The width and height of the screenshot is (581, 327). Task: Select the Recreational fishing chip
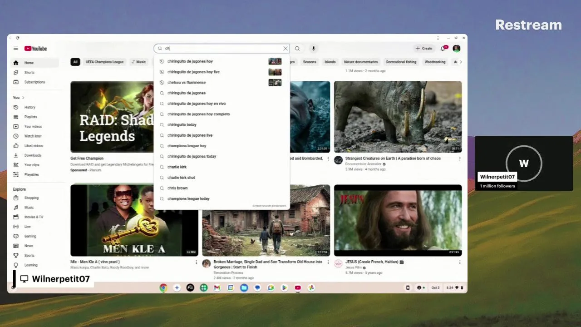pyautogui.click(x=401, y=62)
